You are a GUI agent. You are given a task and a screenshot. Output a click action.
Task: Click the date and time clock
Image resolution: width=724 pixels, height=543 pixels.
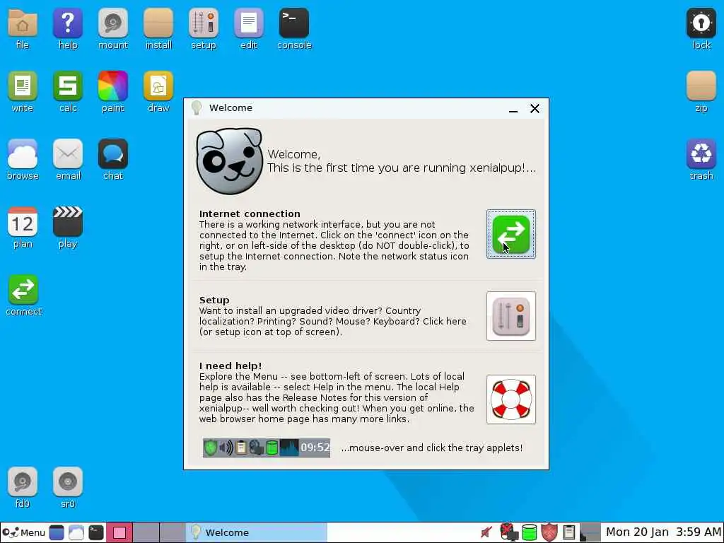[x=663, y=532]
